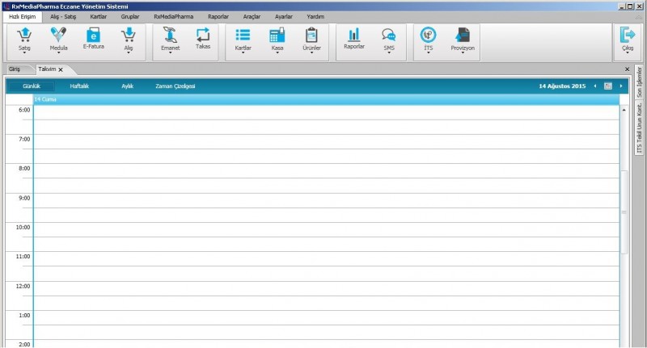
Task: Switch calendar to Haftalık view
Action: pos(80,86)
